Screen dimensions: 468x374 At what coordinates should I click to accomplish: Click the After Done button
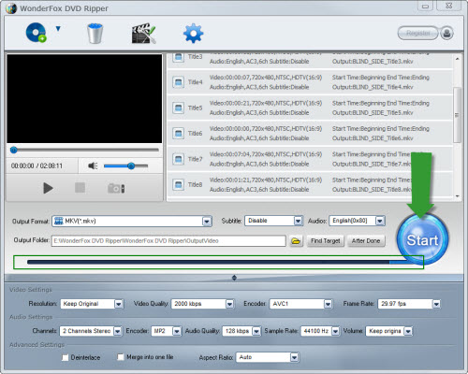(x=366, y=241)
